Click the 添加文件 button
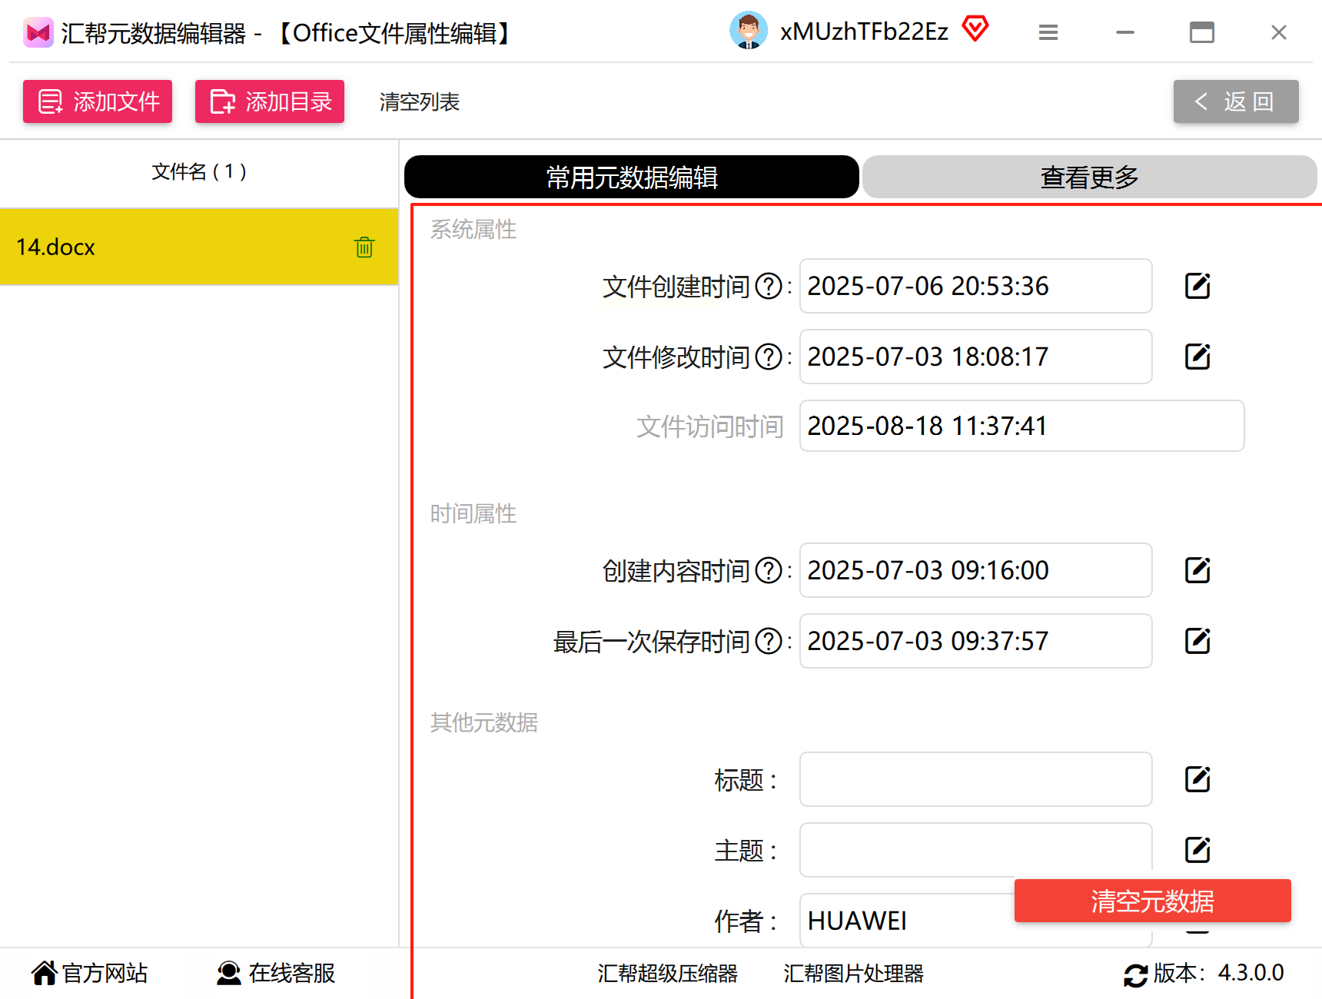This screenshot has width=1322, height=999. (98, 101)
